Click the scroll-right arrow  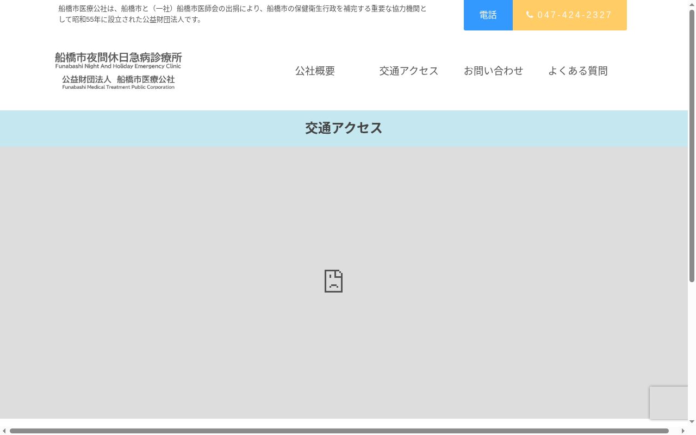pyautogui.click(x=683, y=431)
